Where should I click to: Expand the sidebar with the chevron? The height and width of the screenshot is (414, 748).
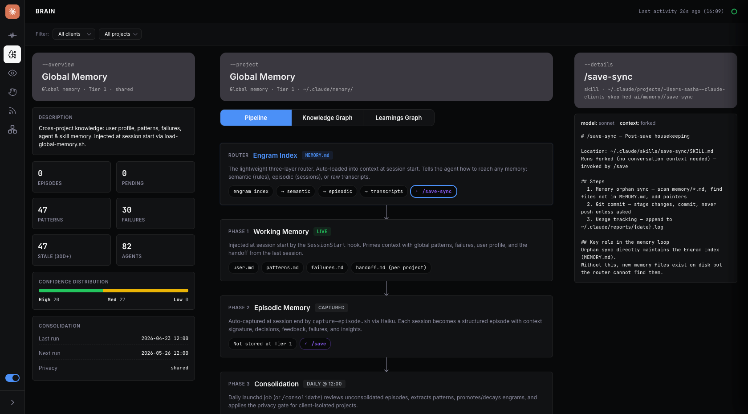(12, 402)
